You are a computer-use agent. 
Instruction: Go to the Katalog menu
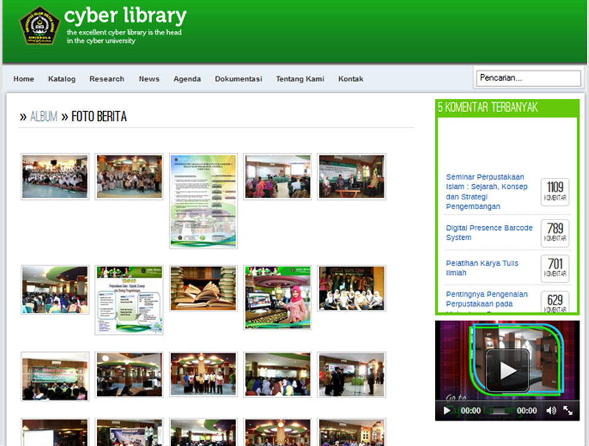click(x=62, y=79)
